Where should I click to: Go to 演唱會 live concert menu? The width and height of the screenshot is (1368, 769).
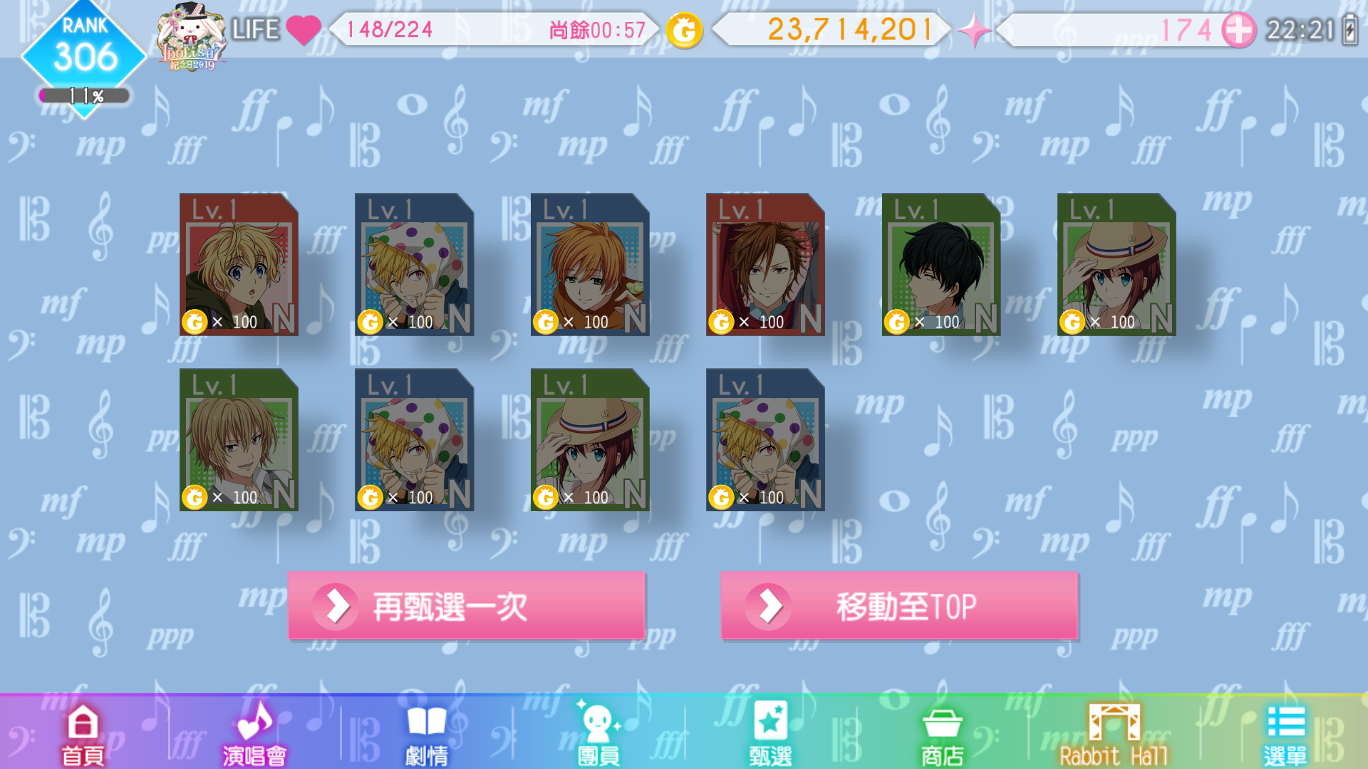coord(254,734)
